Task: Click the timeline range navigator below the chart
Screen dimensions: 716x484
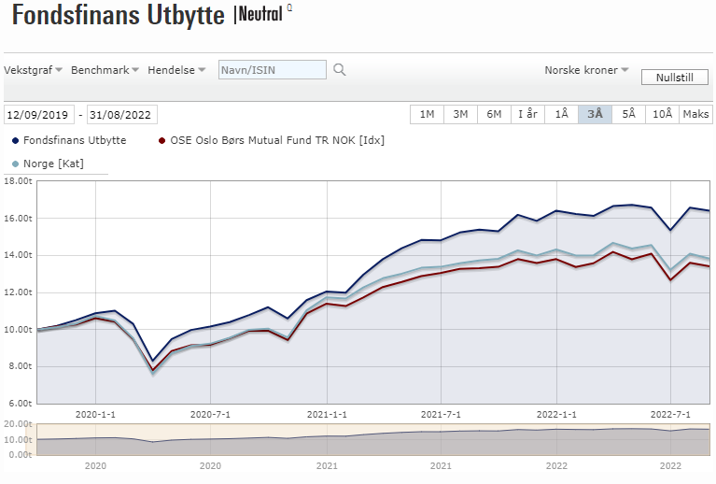Action: pos(373,439)
